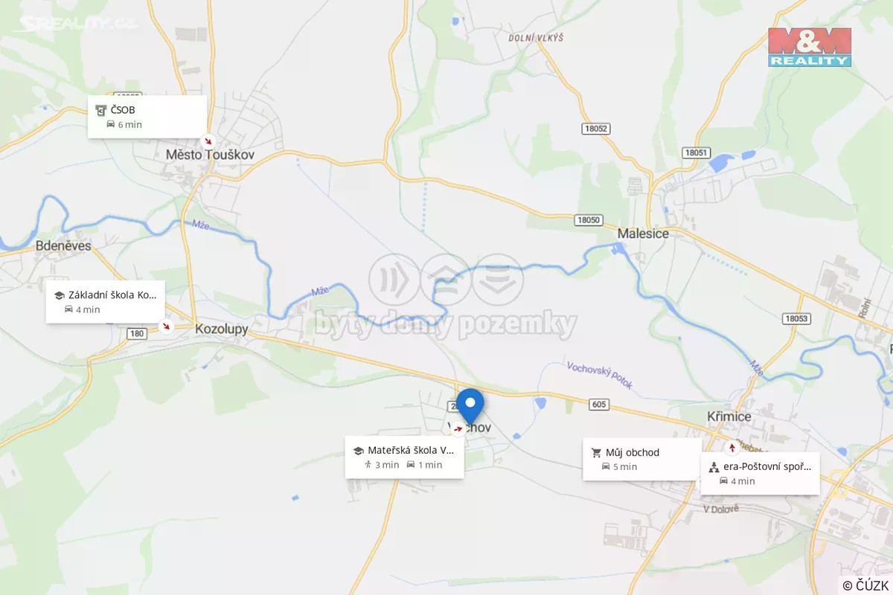This screenshot has width=893, height=595.
Task: Click the ČÚZK copyright attribution
Action: tap(867, 585)
